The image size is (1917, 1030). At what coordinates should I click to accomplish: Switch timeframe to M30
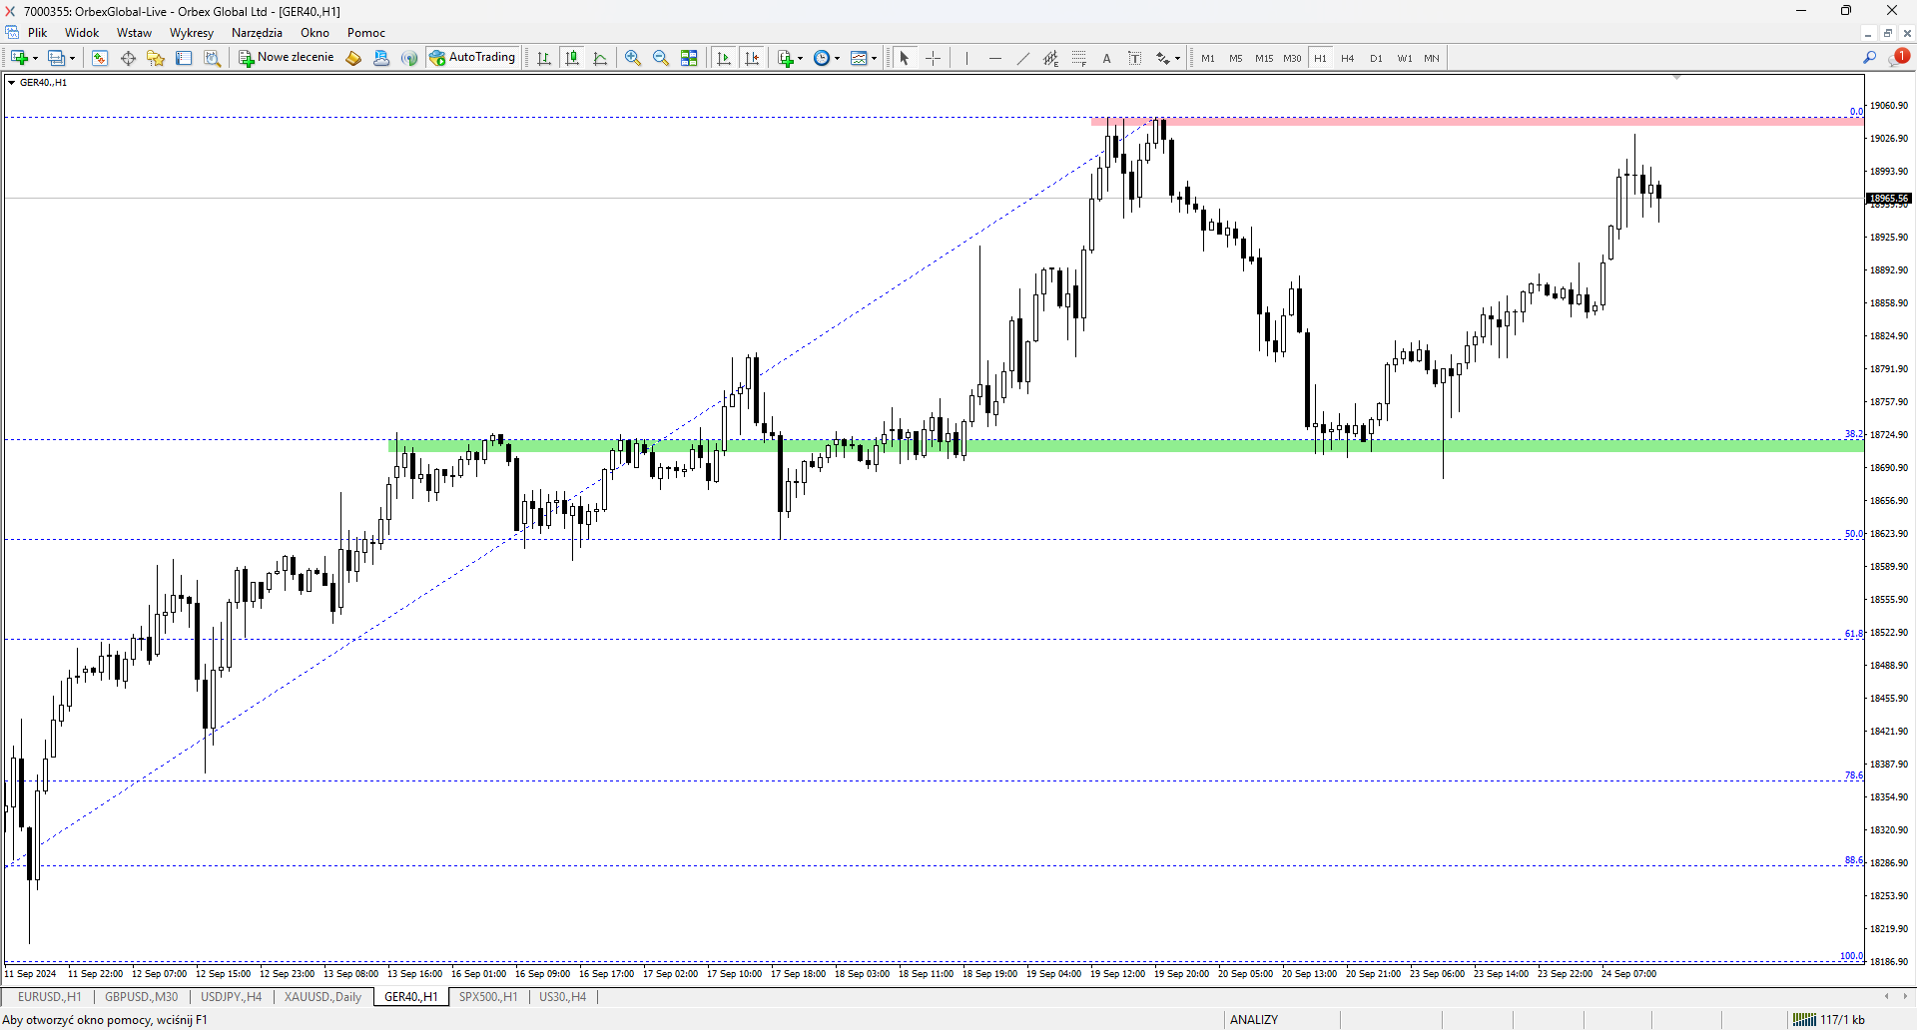pos(1292,58)
